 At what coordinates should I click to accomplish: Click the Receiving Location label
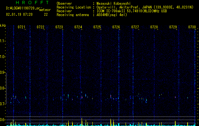[x=74, y=7]
